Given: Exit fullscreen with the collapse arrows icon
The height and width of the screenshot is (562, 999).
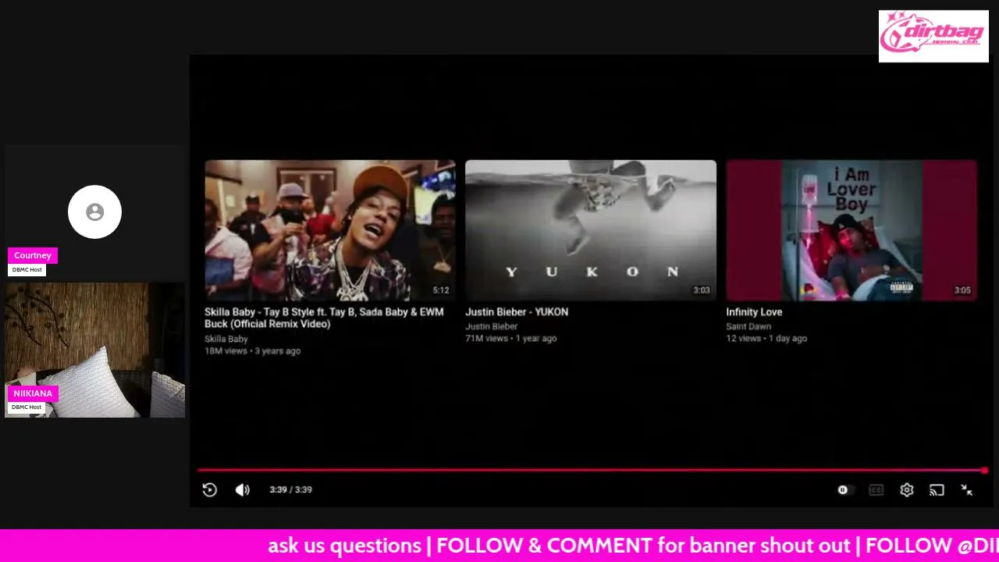Looking at the screenshot, I should (x=967, y=490).
